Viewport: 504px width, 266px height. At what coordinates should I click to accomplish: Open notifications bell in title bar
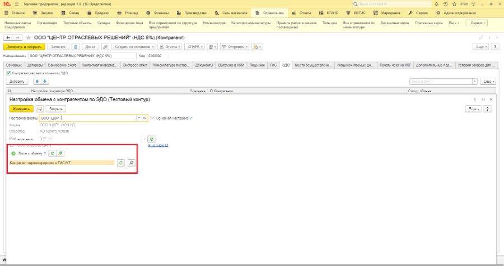tap(436, 4)
